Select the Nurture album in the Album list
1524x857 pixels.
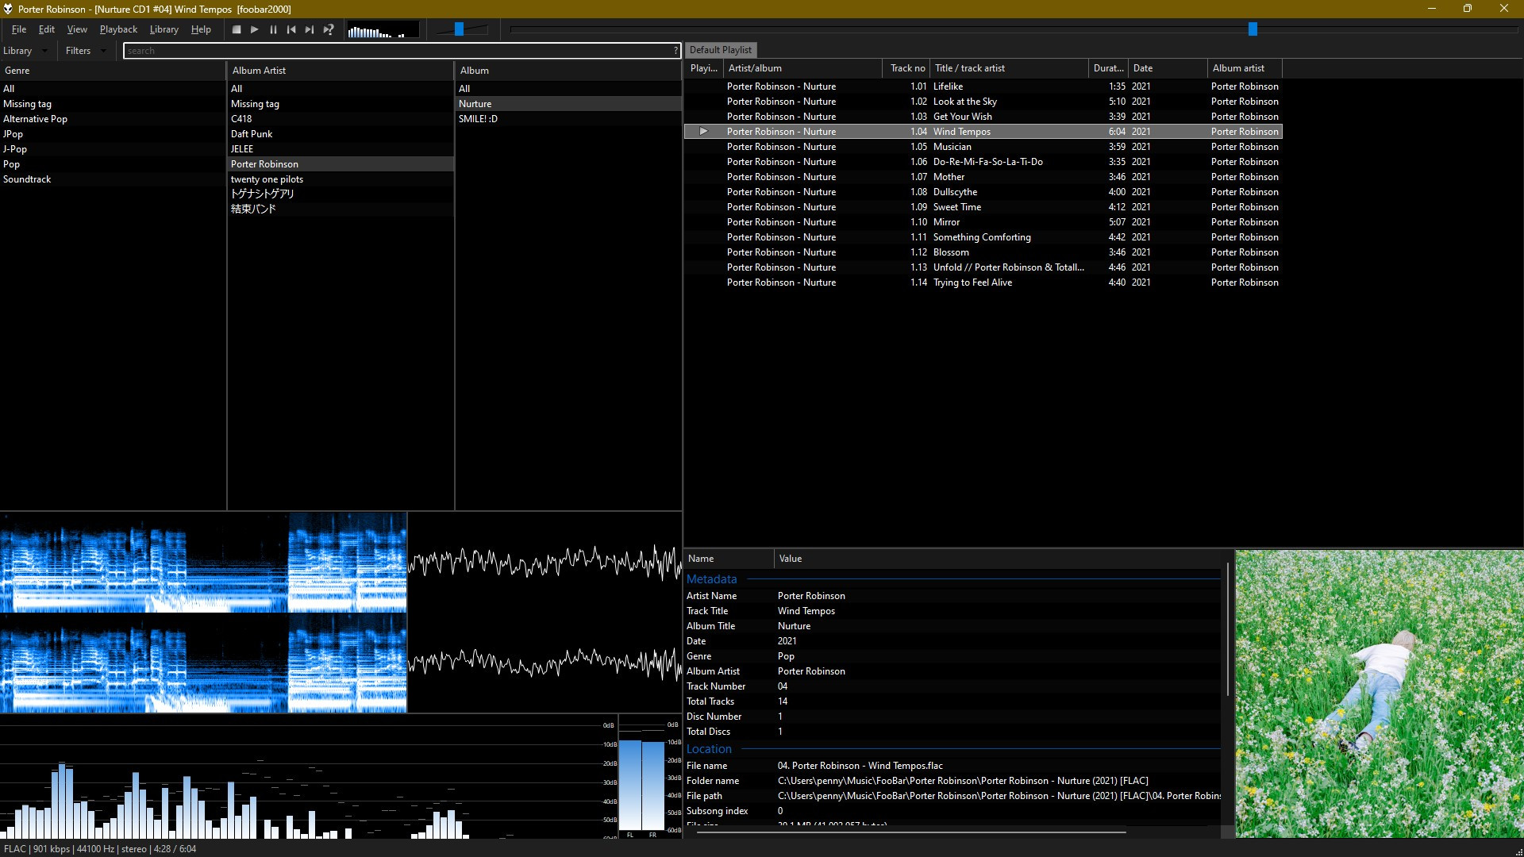tap(568, 104)
